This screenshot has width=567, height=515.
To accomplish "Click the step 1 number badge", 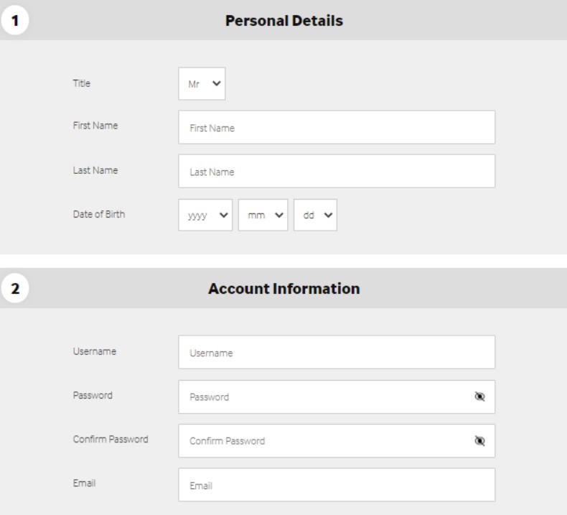I will tap(15, 20).
